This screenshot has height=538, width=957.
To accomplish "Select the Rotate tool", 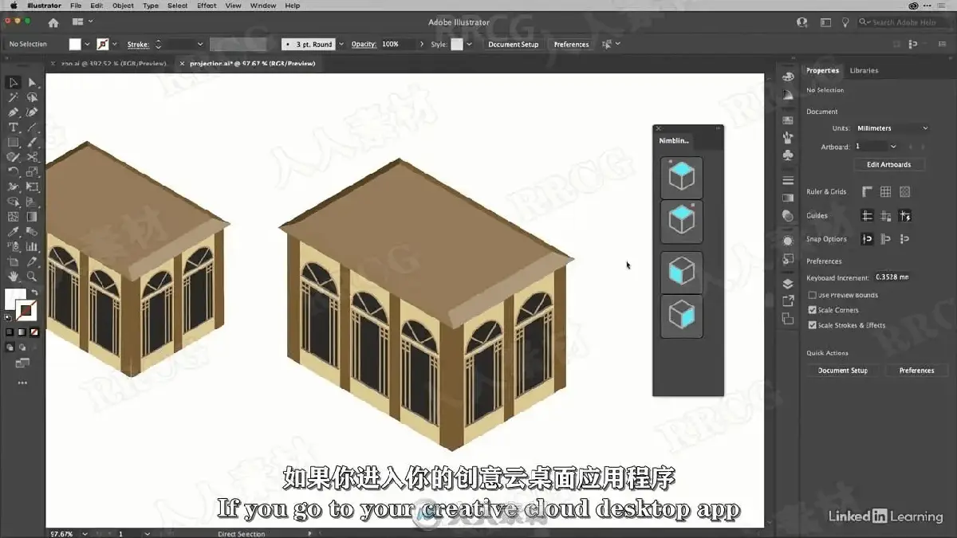I will (x=14, y=171).
